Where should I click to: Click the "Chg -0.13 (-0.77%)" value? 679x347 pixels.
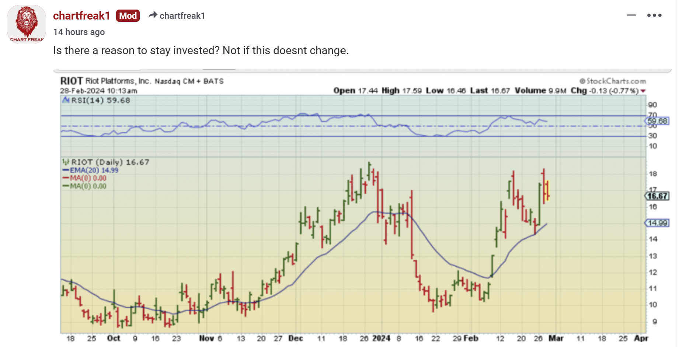605,91
